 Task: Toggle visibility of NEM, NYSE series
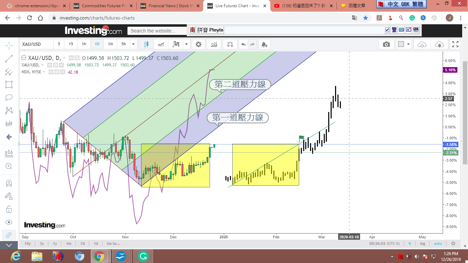click(51, 72)
